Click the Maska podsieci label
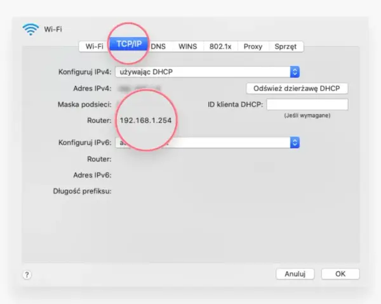 (x=84, y=104)
